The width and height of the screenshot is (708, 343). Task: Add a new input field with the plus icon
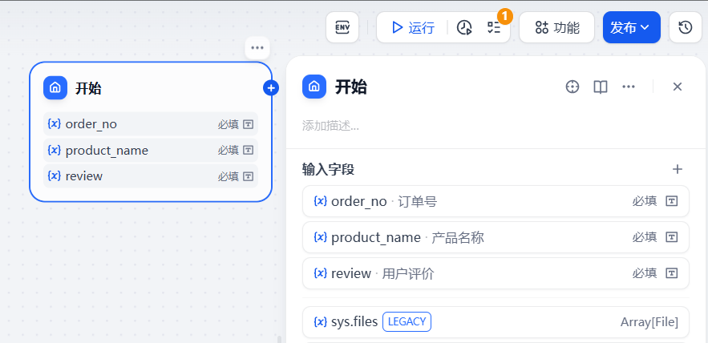tap(678, 169)
